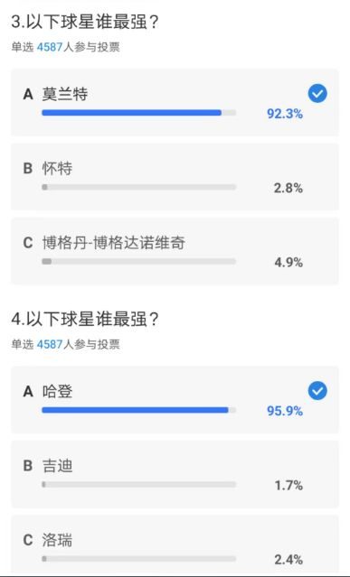Choose option C 洛瑞
Viewport: 350px width, 577px height.
click(175, 545)
